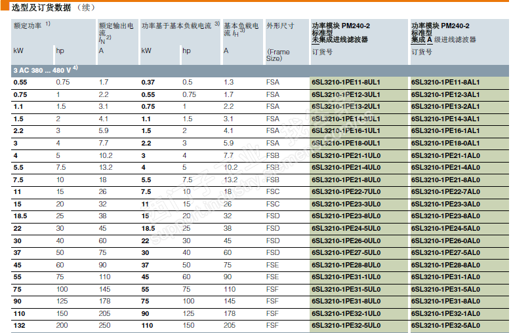Click the 集成 A 级进线滤波器 header
The height and width of the screenshot is (333, 511).
pos(443,33)
